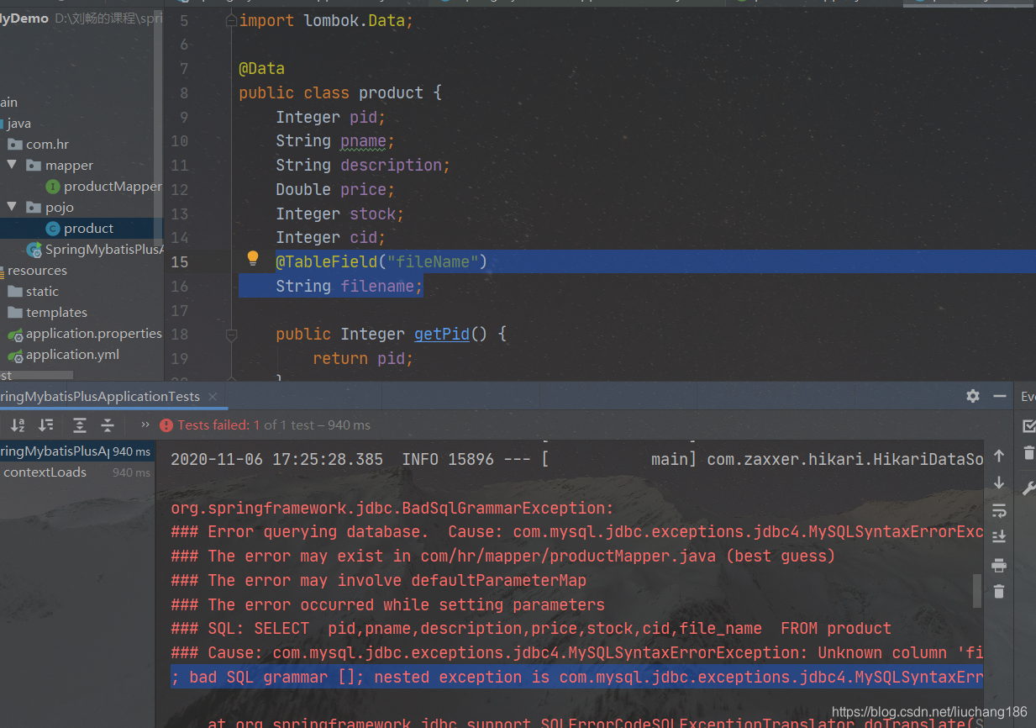Sort test results alphabetically
The width and height of the screenshot is (1036, 728).
coord(18,425)
